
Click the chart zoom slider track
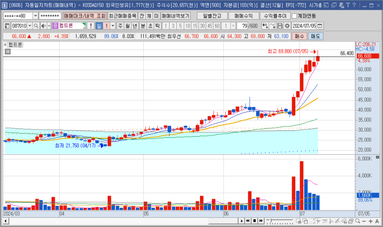point(280,221)
